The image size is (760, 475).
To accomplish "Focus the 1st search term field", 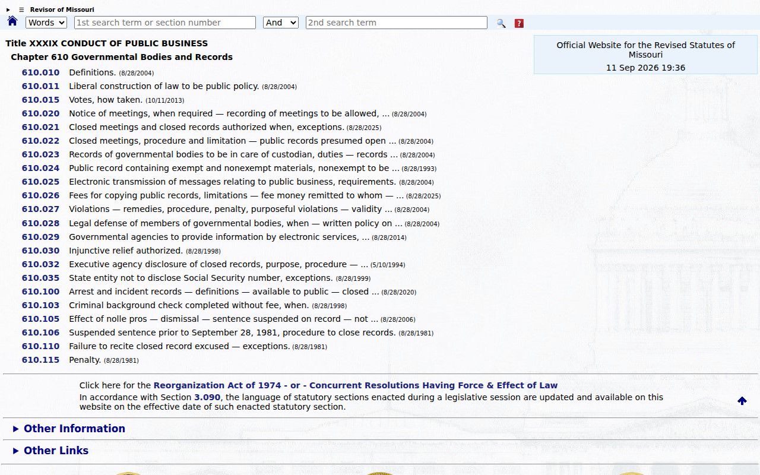I will [165, 23].
